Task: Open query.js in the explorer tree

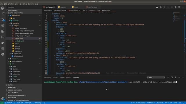Action: (x=17, y=49)
